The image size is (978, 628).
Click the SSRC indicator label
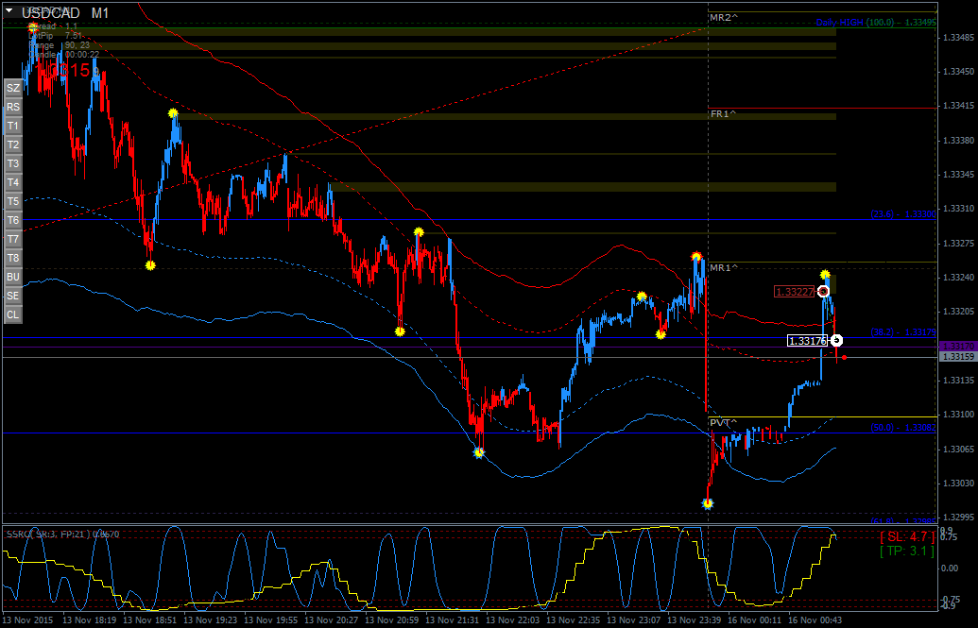coord(62,534)
